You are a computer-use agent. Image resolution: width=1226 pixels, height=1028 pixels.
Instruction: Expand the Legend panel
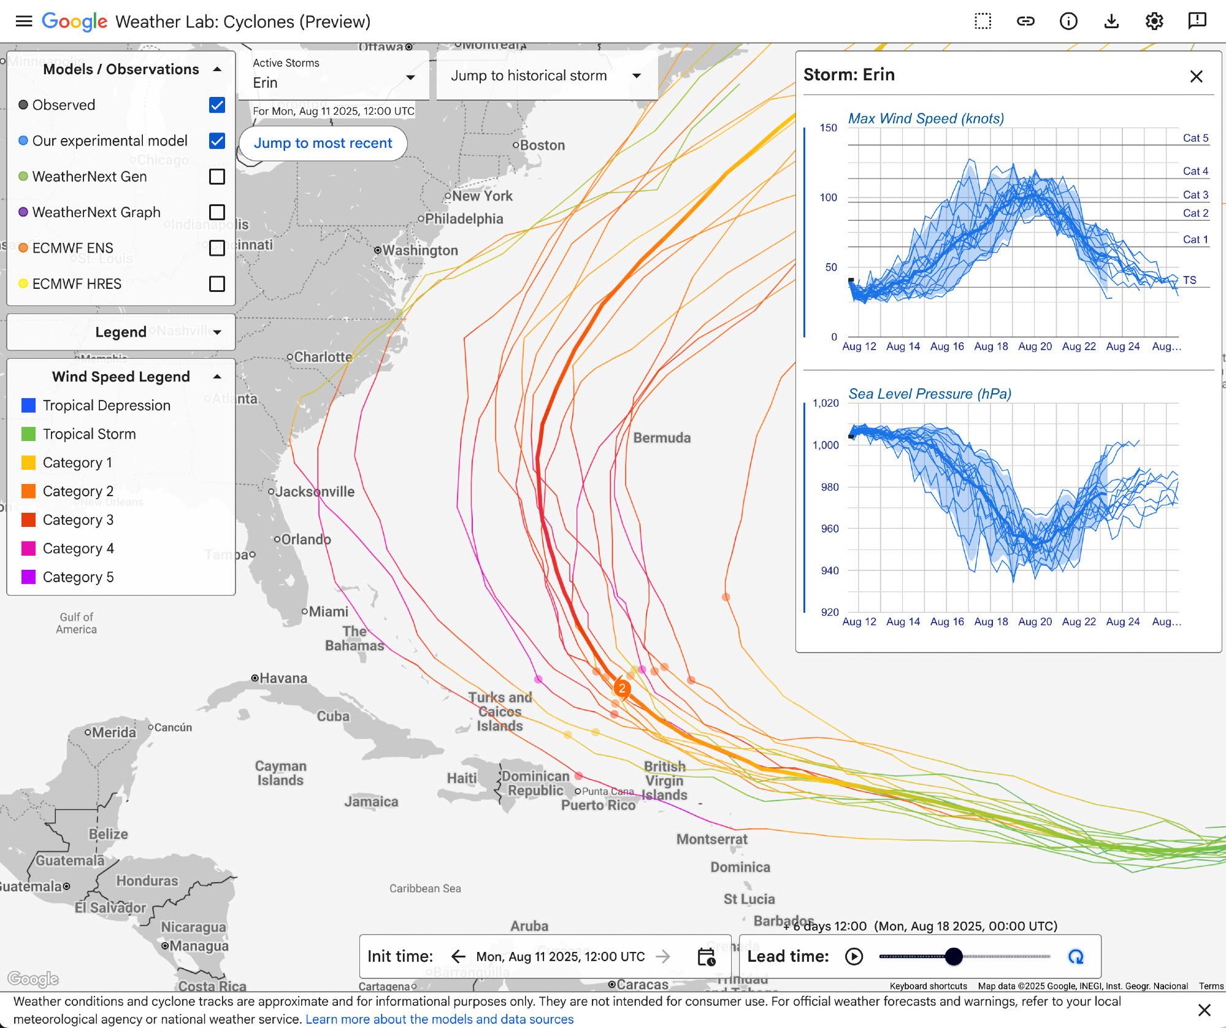(x=121, y=332)
